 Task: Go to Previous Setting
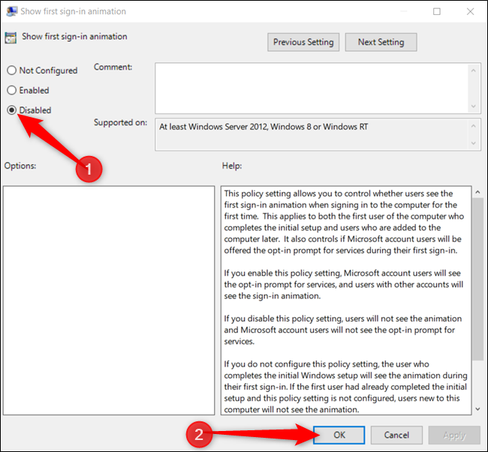coord(303,42)
